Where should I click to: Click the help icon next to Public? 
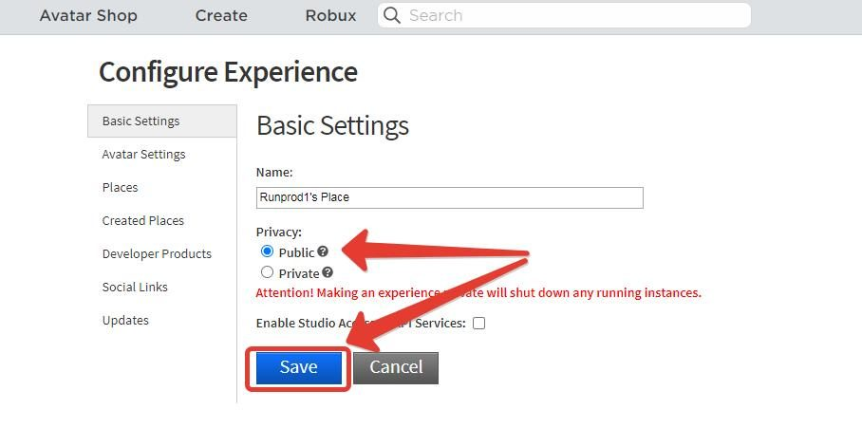point(323,251)
